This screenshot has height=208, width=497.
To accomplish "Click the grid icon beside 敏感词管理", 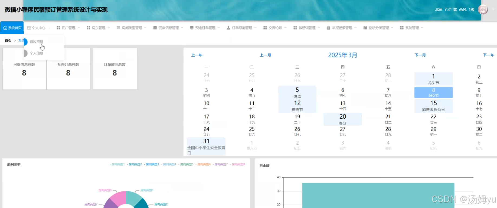I will tap(295, 28).
